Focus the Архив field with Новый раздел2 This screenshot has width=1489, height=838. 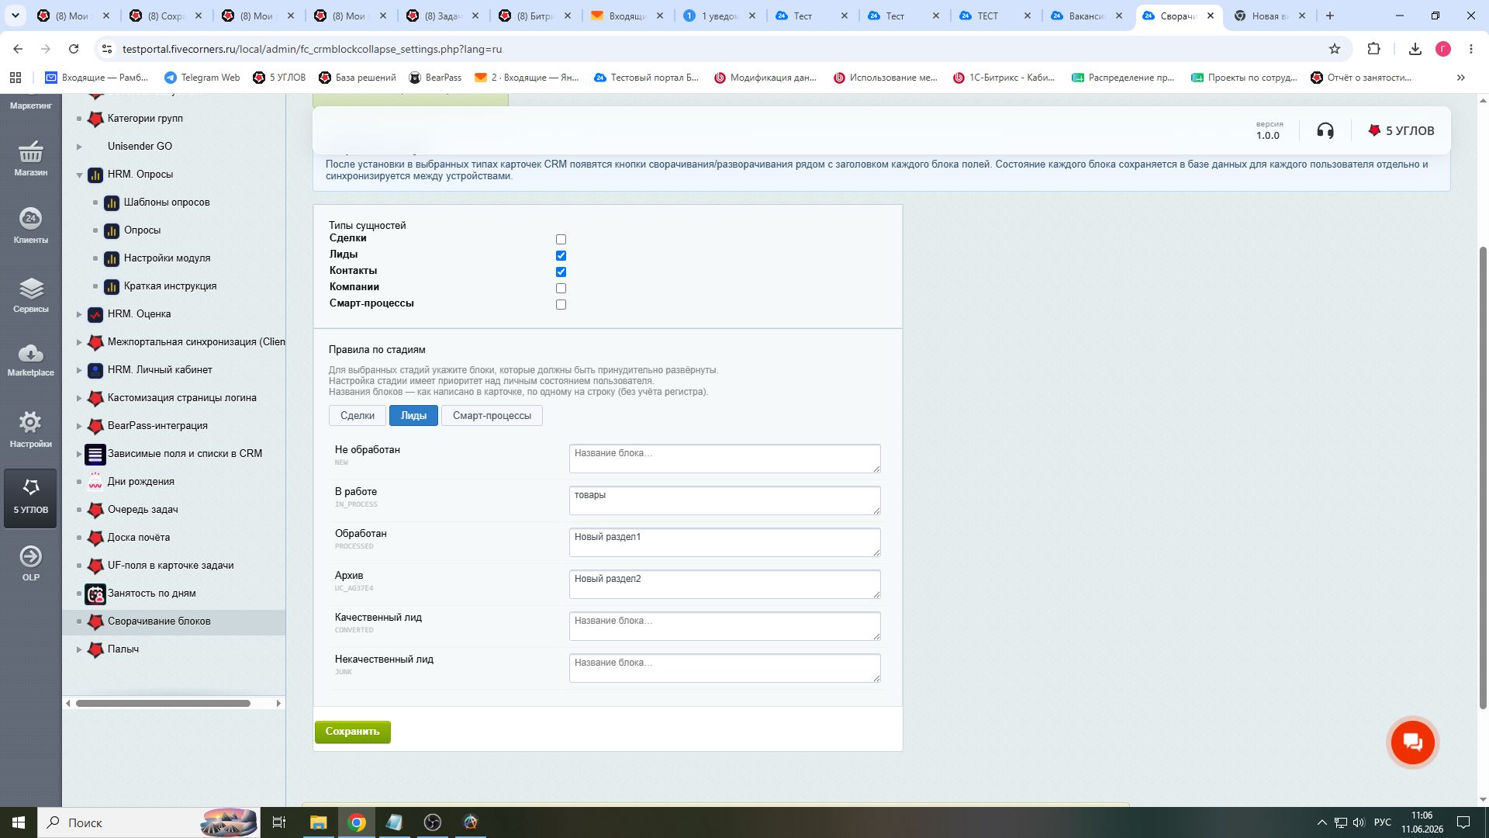724,584
